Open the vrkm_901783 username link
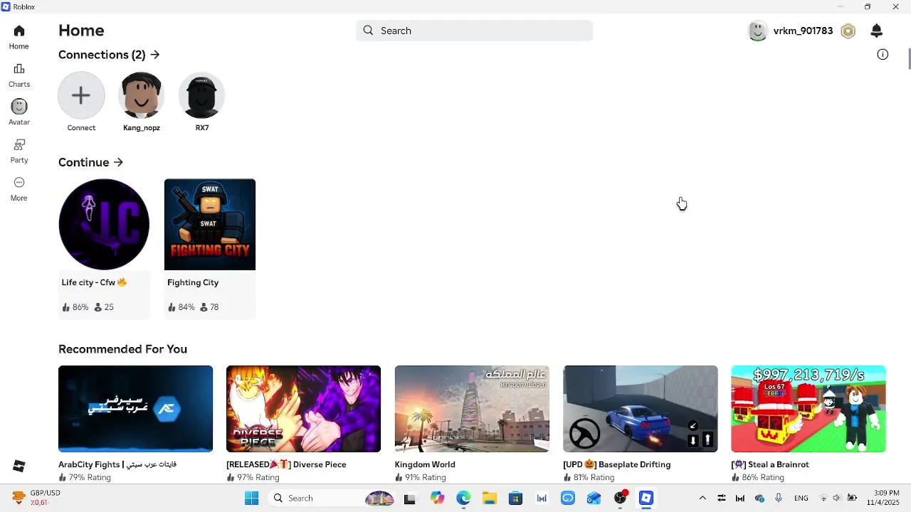This screenshot has height=512, width=911. pyautogui.click(x=803, y=31)
